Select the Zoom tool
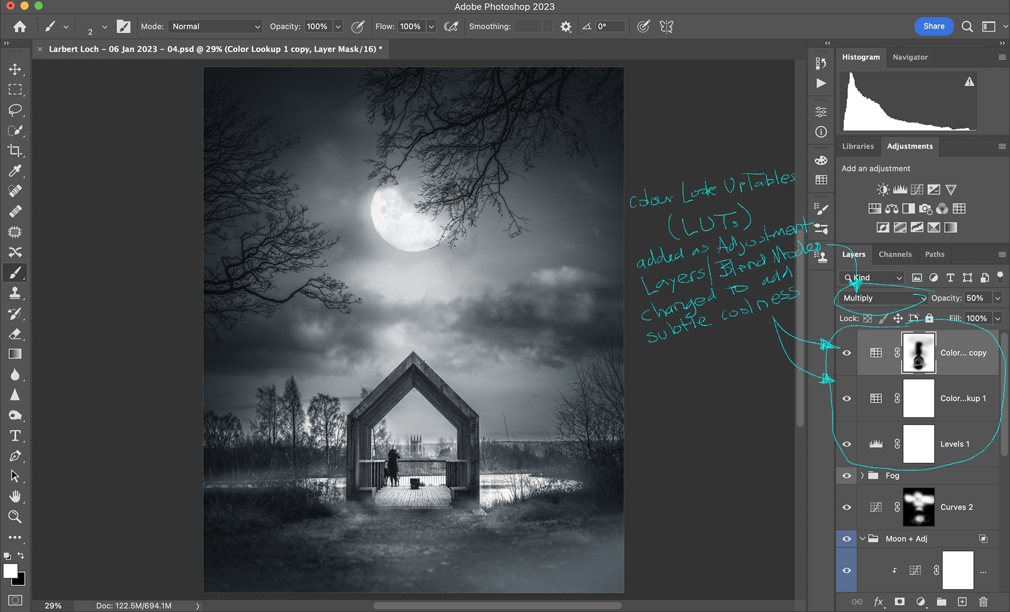Viewport: 1010px width, 612px height. 15,517
